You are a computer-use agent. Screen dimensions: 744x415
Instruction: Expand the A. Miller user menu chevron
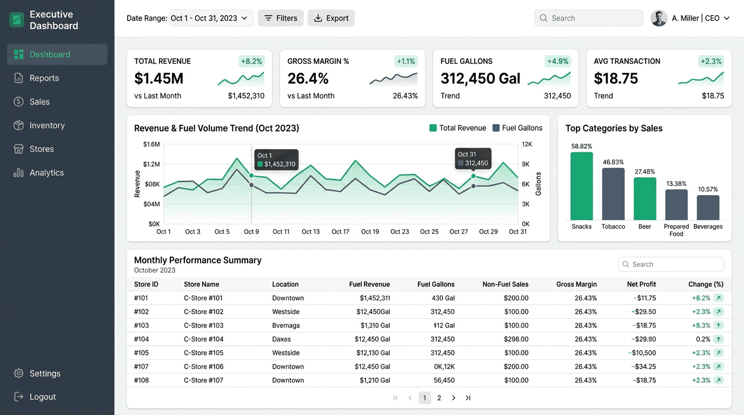[727, 18]
